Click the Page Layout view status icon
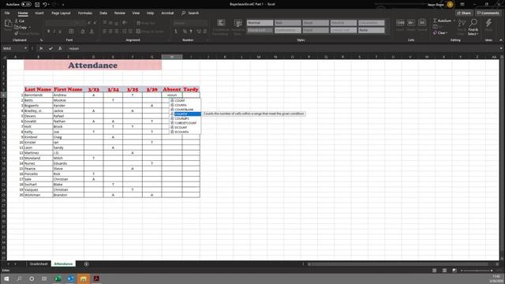This screenshot has width=505, height=284. [x=444, y=271]
